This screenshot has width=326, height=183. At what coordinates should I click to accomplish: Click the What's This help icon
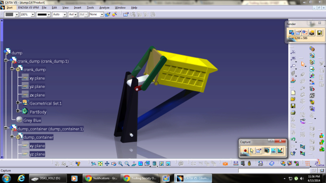pyautogui.click(x=293, y=153)
